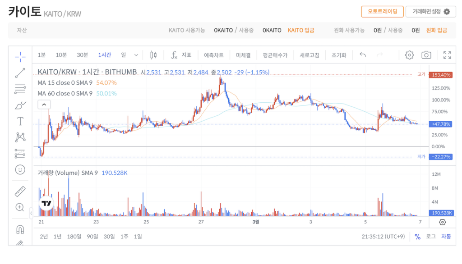Click the +47.78% current price label
Screen dimensions: 462x264
440,124
